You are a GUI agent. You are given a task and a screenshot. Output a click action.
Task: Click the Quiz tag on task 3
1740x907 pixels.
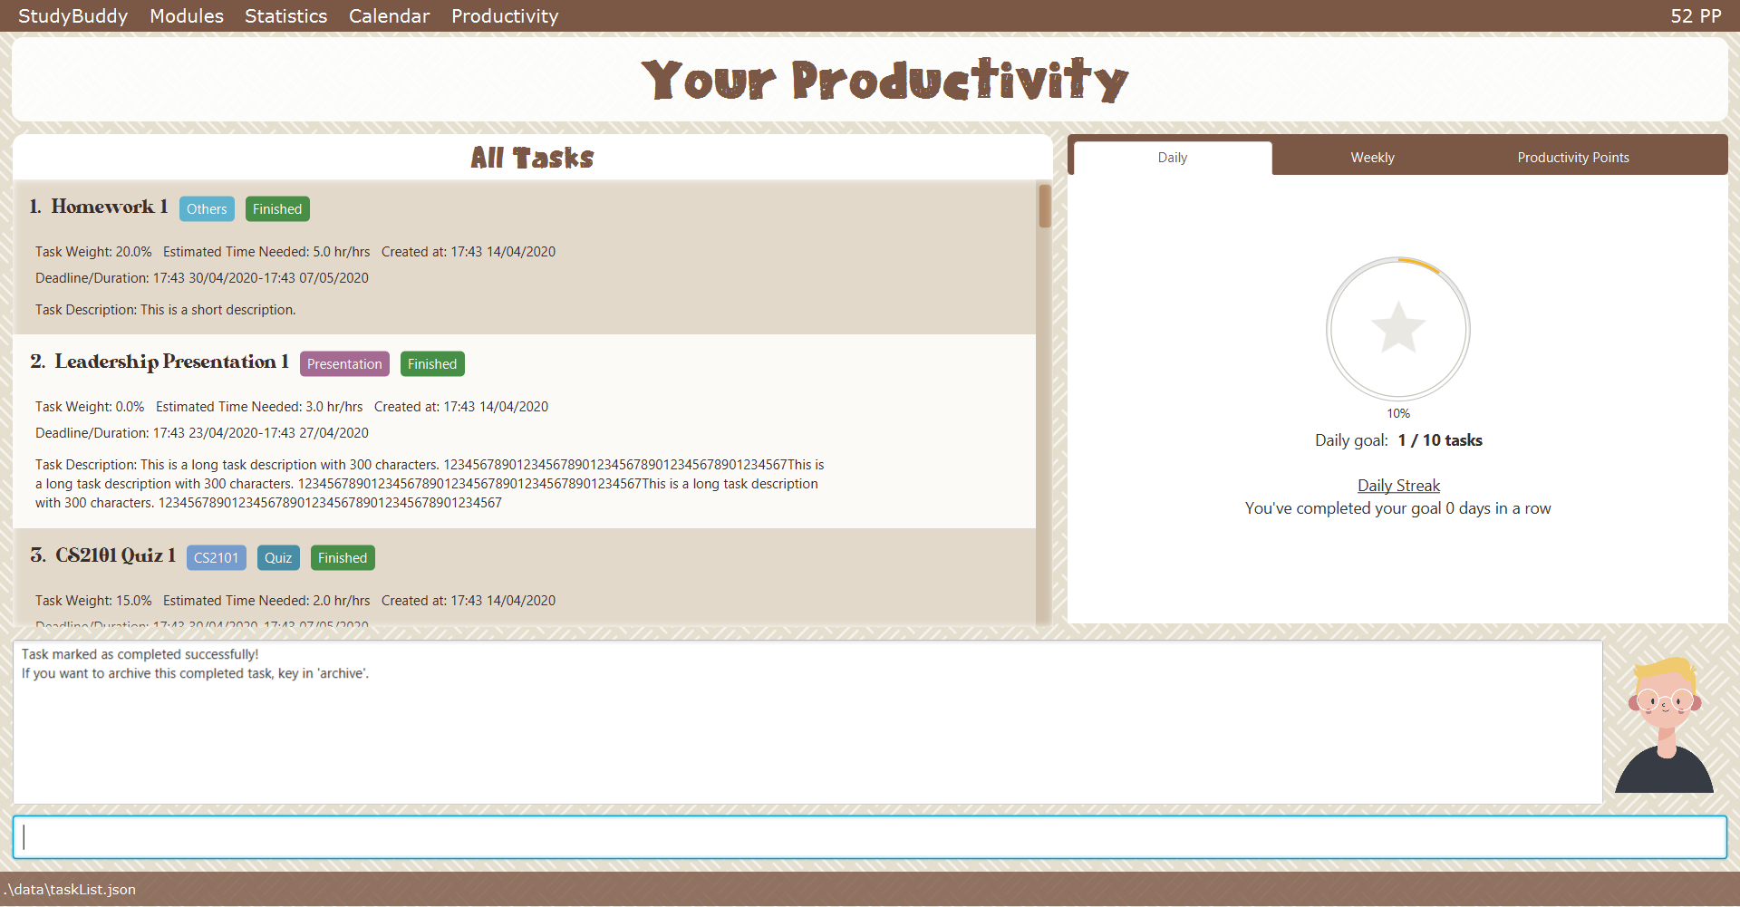pos(278,558)
